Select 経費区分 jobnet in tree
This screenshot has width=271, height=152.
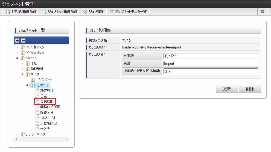[47, 113]
